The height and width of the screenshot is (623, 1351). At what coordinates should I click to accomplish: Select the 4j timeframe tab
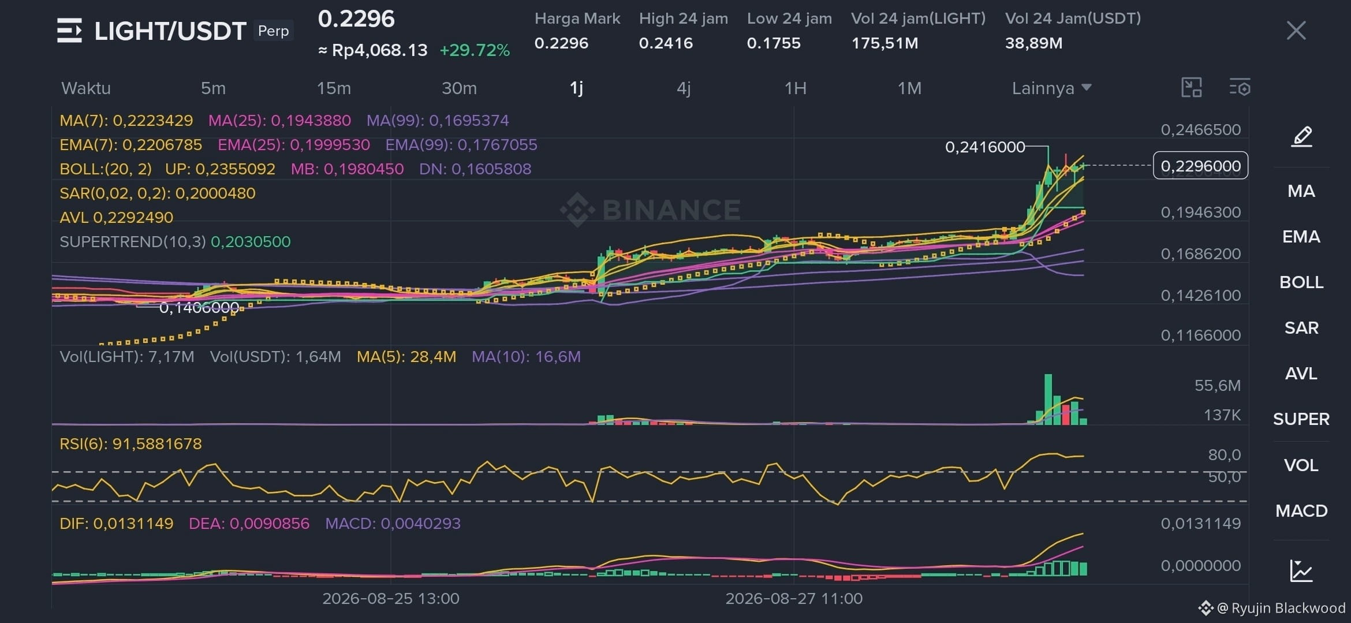684,88
